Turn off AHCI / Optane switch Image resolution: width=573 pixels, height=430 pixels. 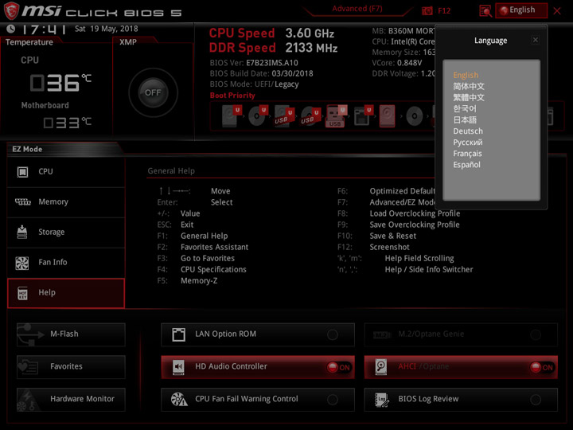pos(542,367)
